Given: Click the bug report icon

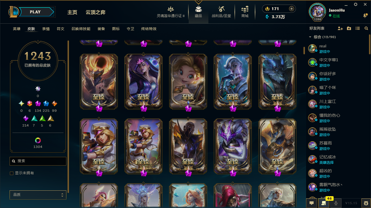Looking at the screenshot, I should click(x=366, y=203).
